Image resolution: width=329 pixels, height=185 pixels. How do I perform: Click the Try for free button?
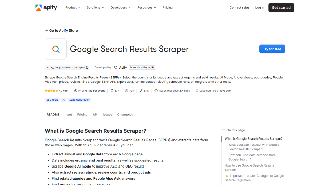coord(272,49)
